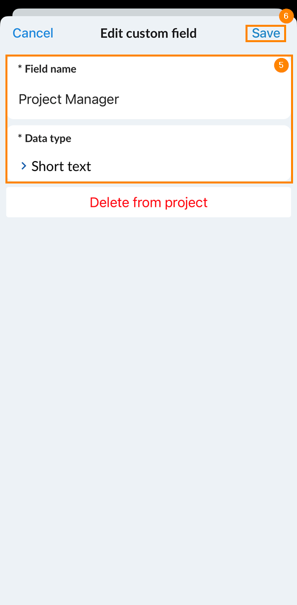
Task: Save the custom field changes
Action: click(266, 33)
